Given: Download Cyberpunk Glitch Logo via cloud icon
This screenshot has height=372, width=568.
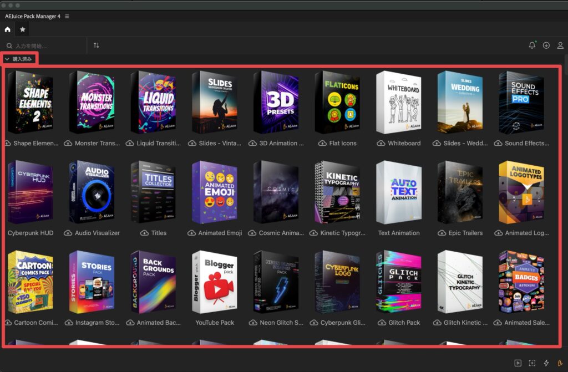Looking at the screenshot, I should (x=314, y=323).
